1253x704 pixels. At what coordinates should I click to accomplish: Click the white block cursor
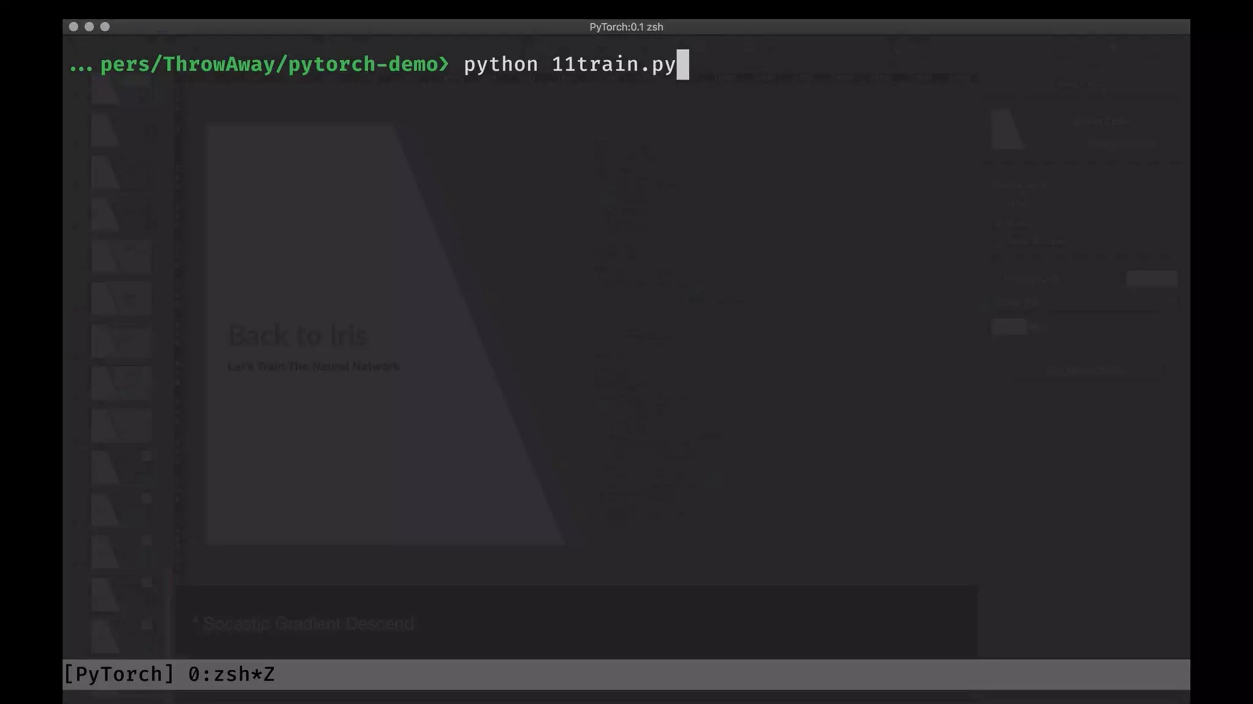click(x=683, y=65)
